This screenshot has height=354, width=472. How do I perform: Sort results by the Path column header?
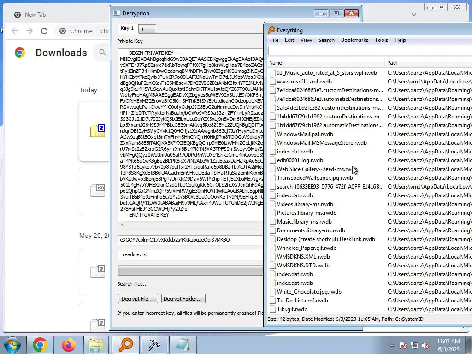(428, 63)
